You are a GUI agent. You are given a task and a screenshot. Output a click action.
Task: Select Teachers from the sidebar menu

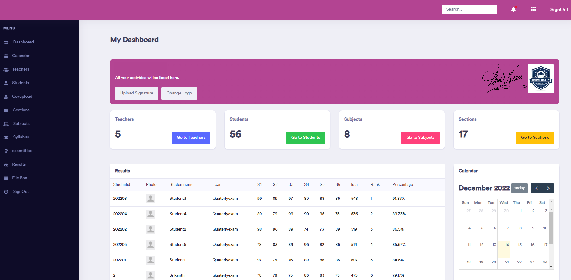point(21,69)
